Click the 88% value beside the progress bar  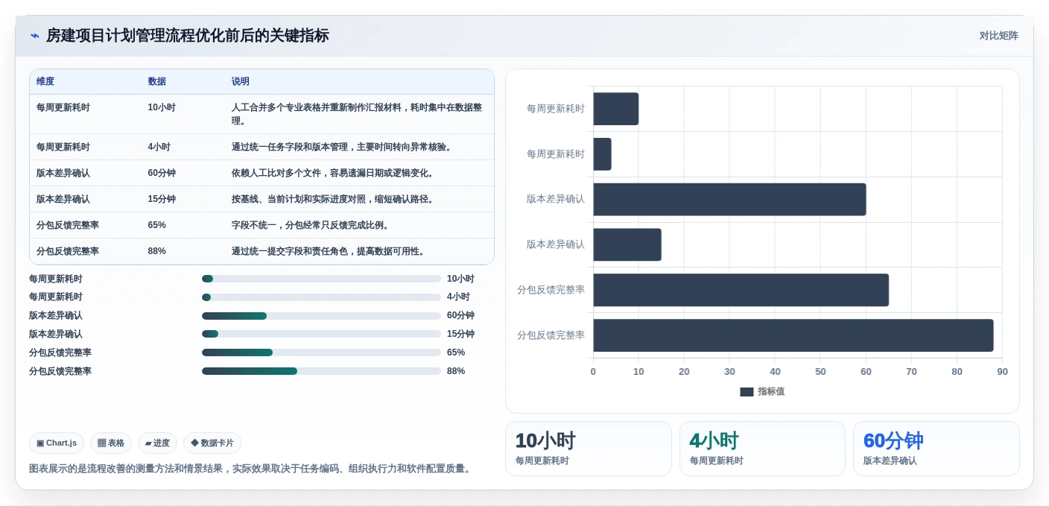pos(456,371)
